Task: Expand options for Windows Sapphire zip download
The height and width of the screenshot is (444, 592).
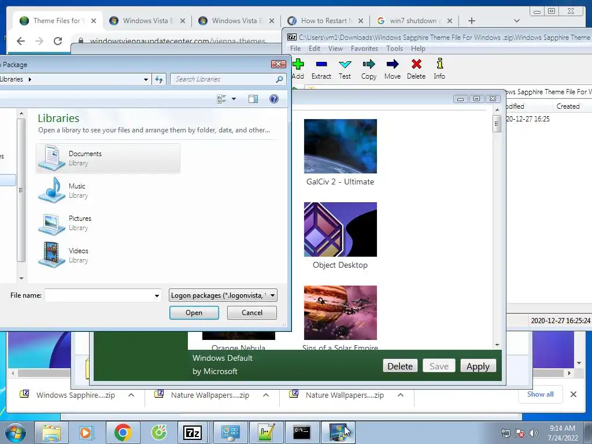Action: coord(131,395)
